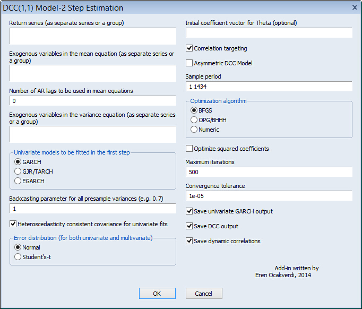
Task: Click the Backcasting parameter field
Action: tap(92, 209)
